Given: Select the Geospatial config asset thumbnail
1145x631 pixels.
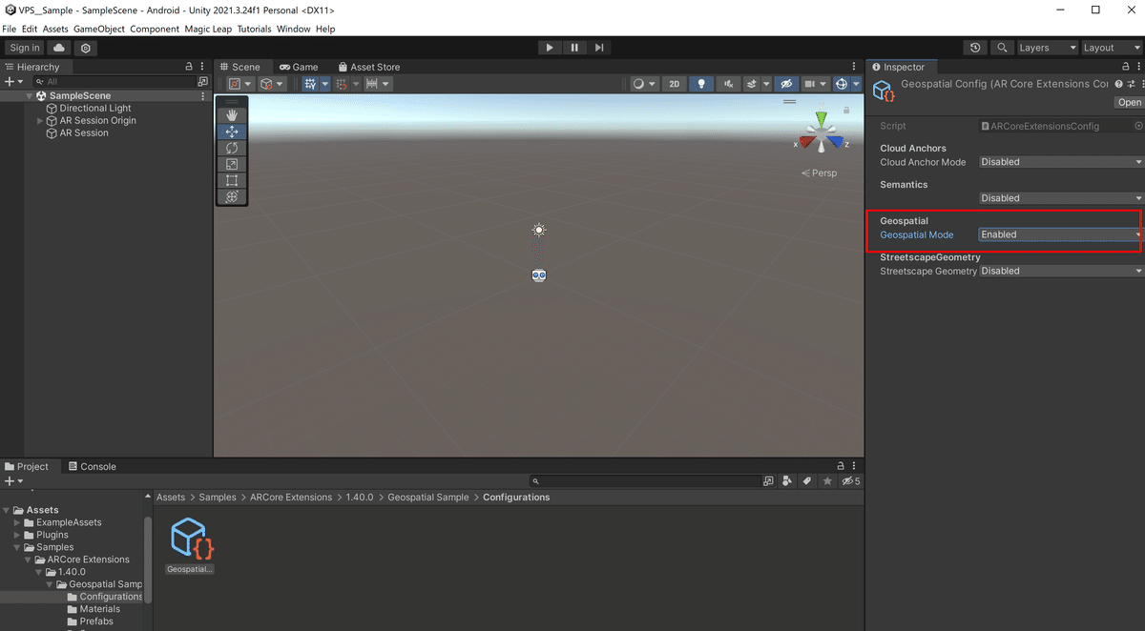Looking at the screenshot, I should pos(189,537).
